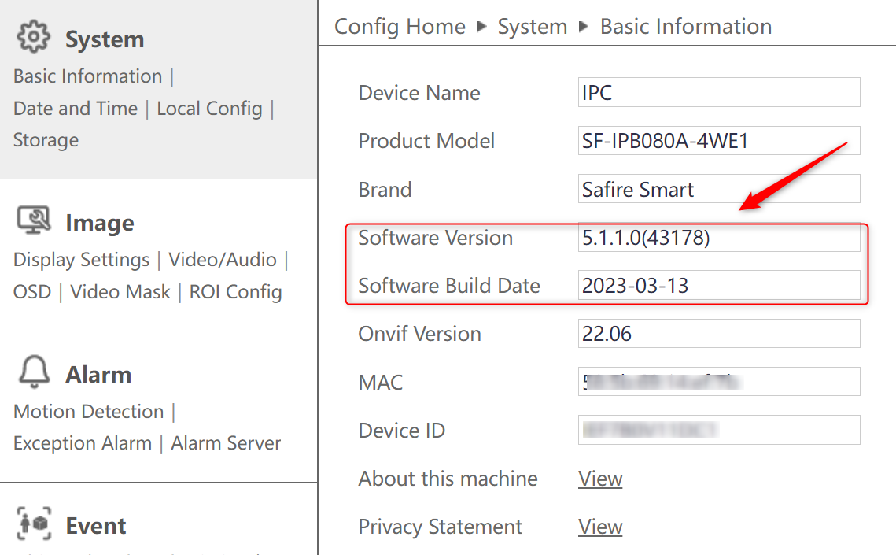Select the Image panel icon
The width and height of the screenshot is (896, 555).
coord(34,221)
